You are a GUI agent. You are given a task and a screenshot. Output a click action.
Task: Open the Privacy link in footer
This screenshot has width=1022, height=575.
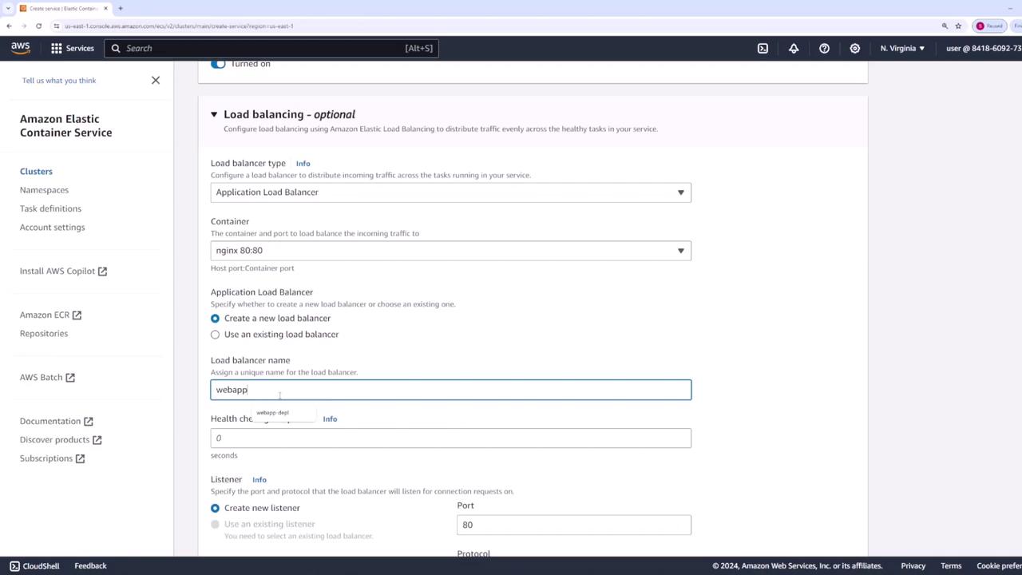pos(913,565)
